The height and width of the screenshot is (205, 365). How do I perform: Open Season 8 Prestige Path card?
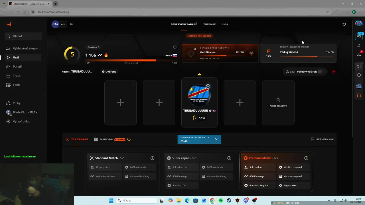coord(220,53)
